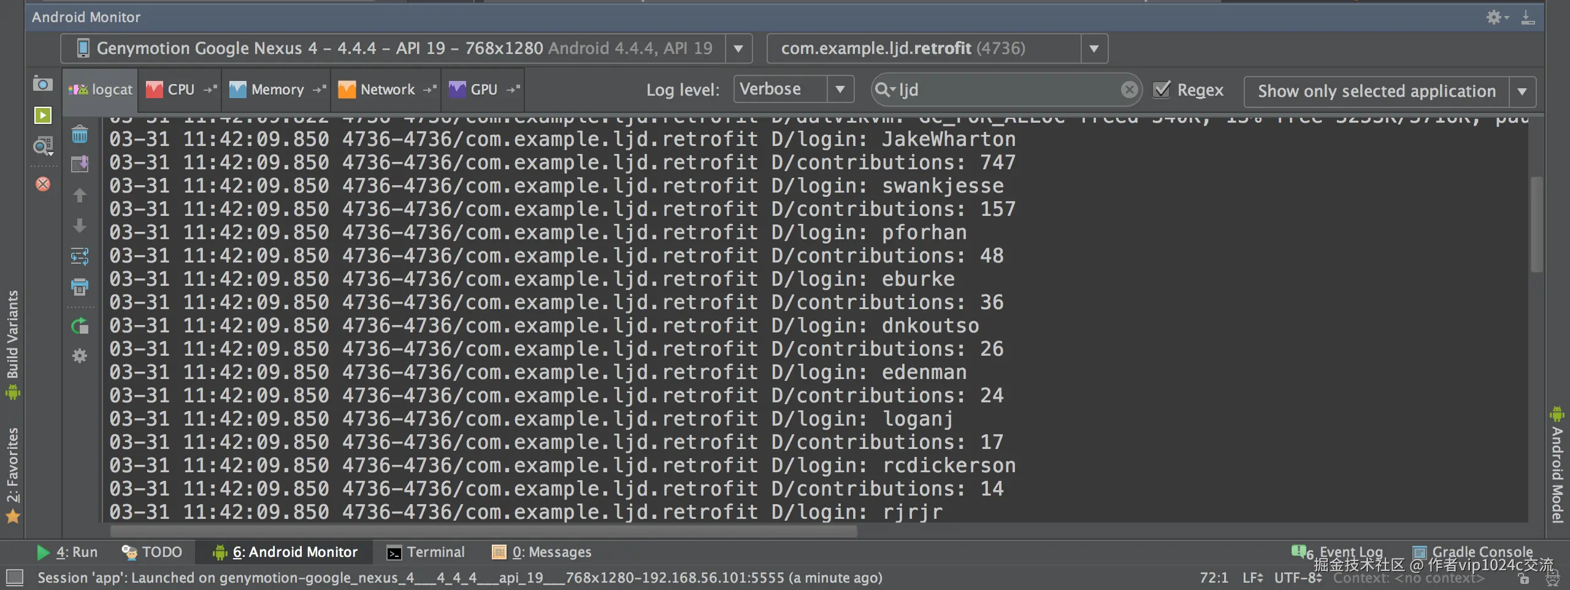Open the Android Monitor gear menu in title bar
Screen dimensions: 1570x590
1497,17
